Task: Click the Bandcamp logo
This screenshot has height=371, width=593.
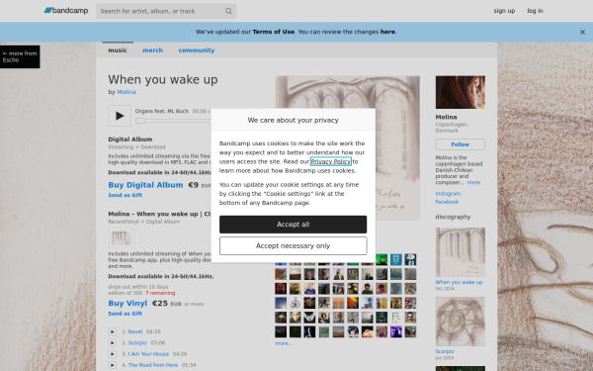Action: [x=66, y=11]
